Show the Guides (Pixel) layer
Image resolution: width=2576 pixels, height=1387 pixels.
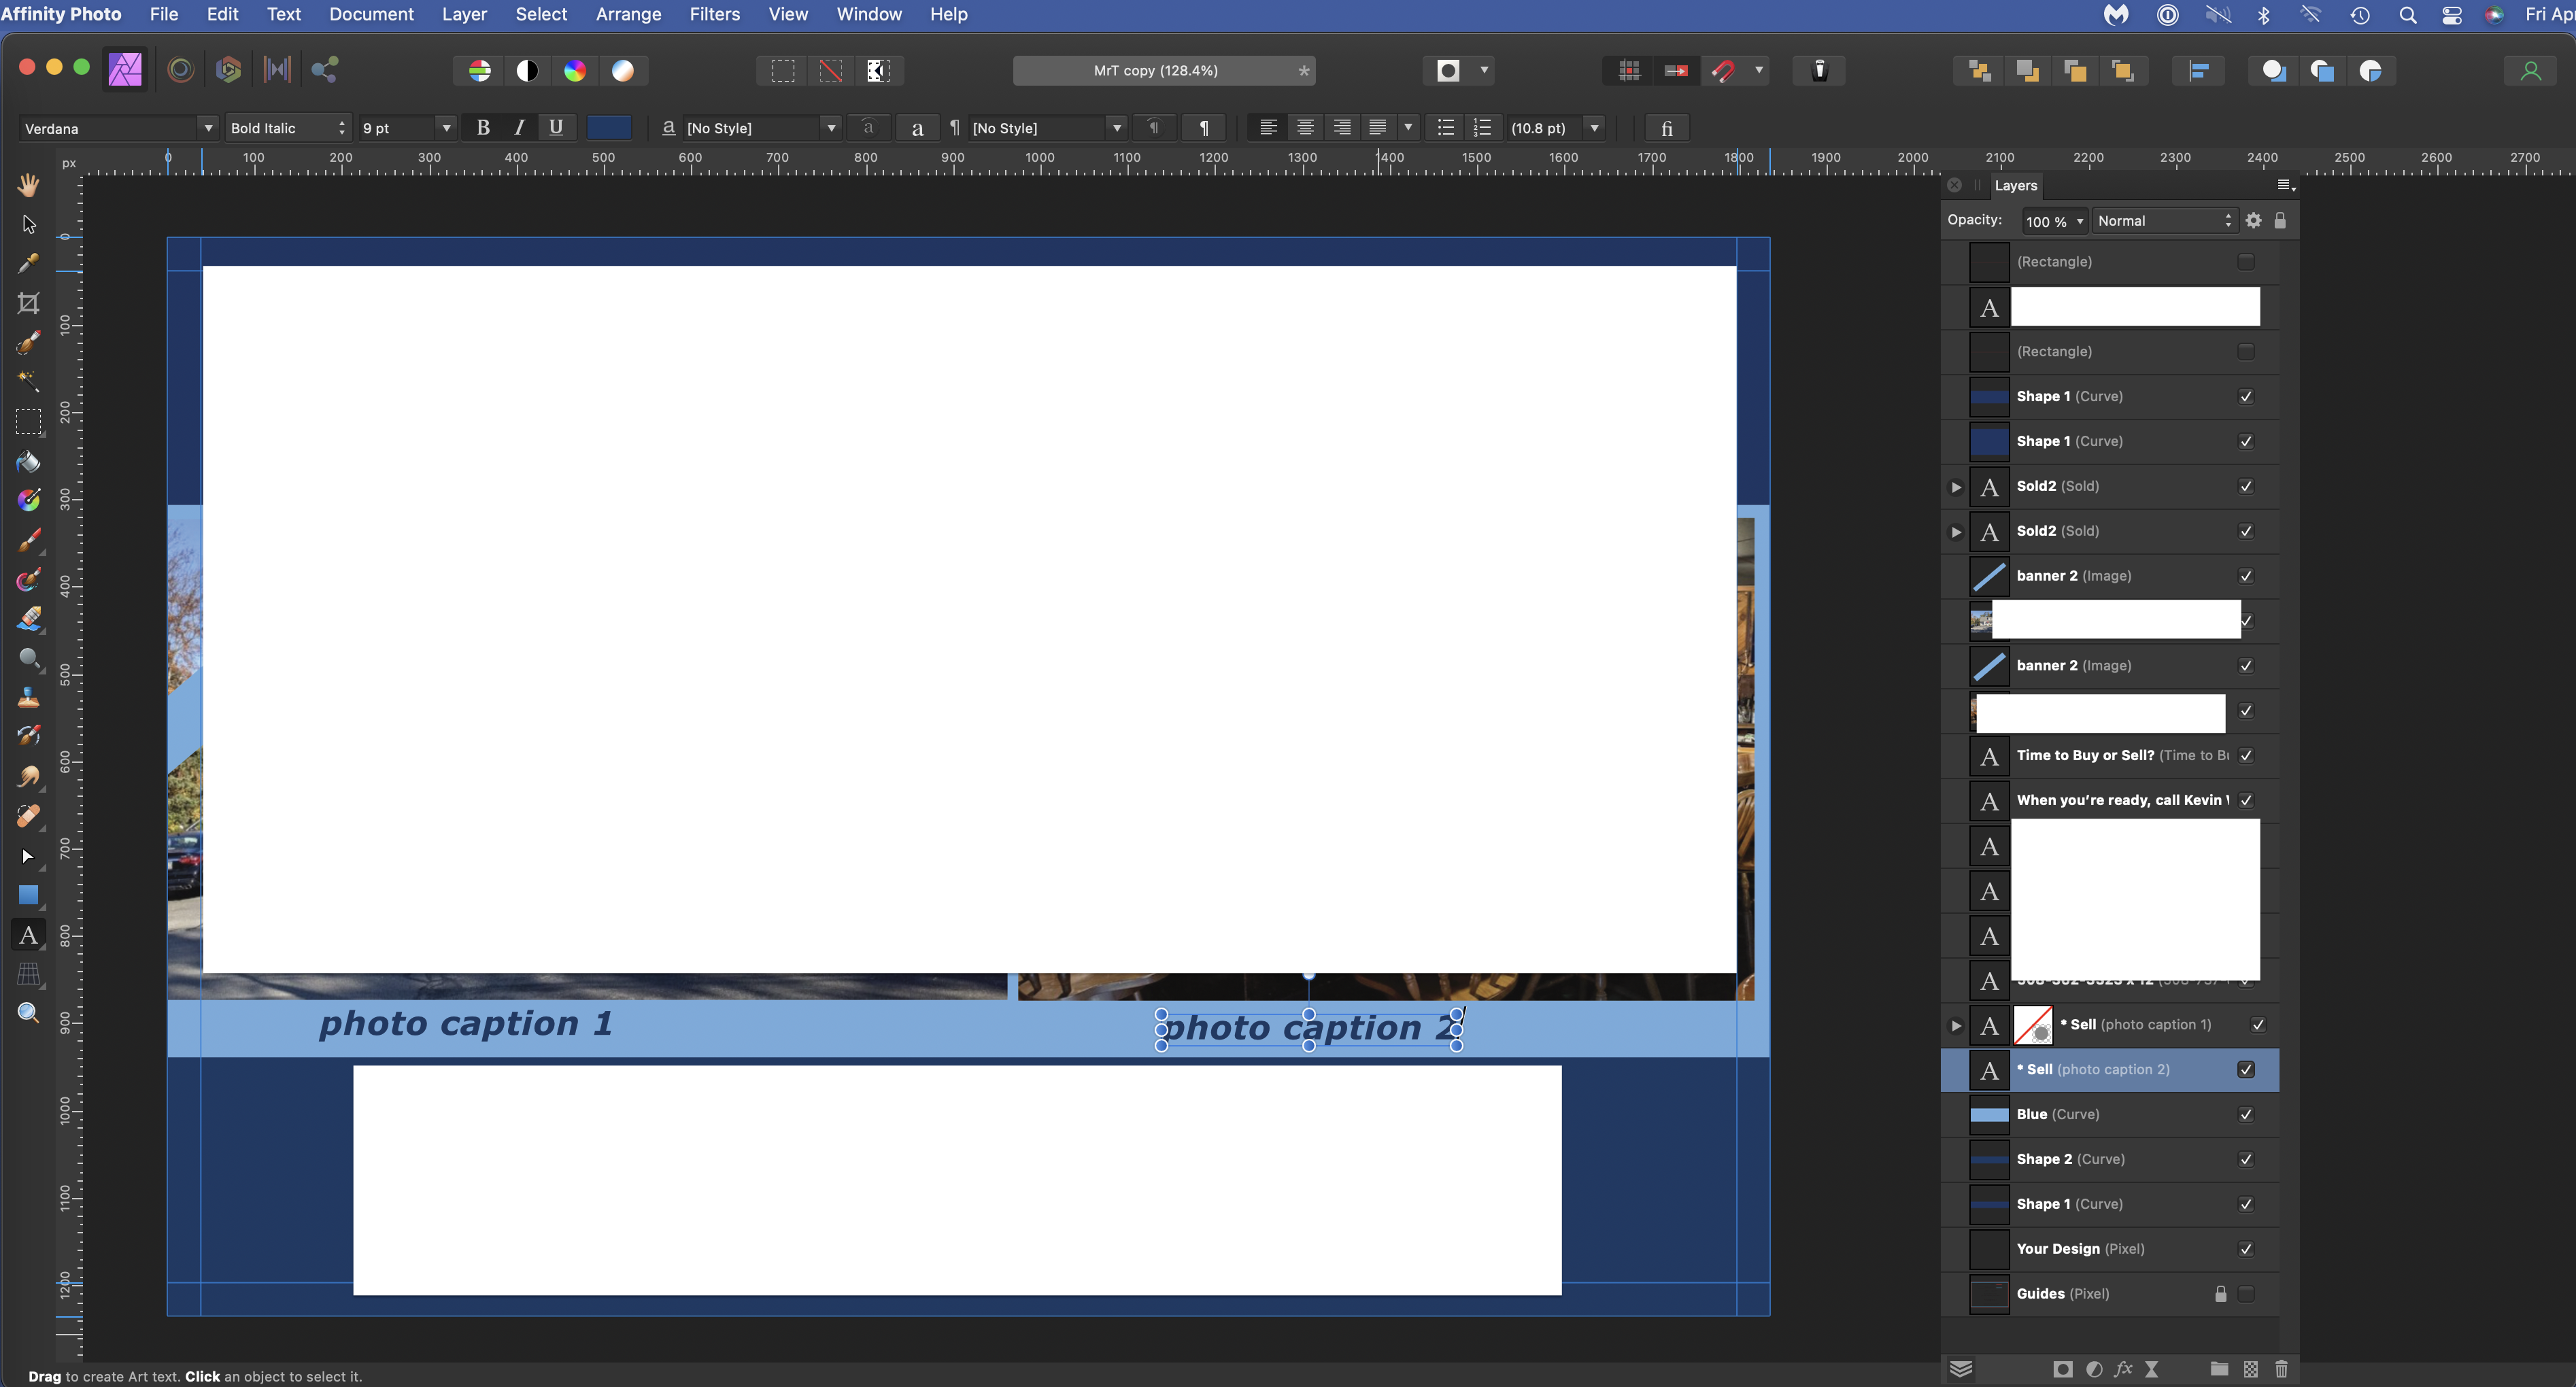2246,1294
